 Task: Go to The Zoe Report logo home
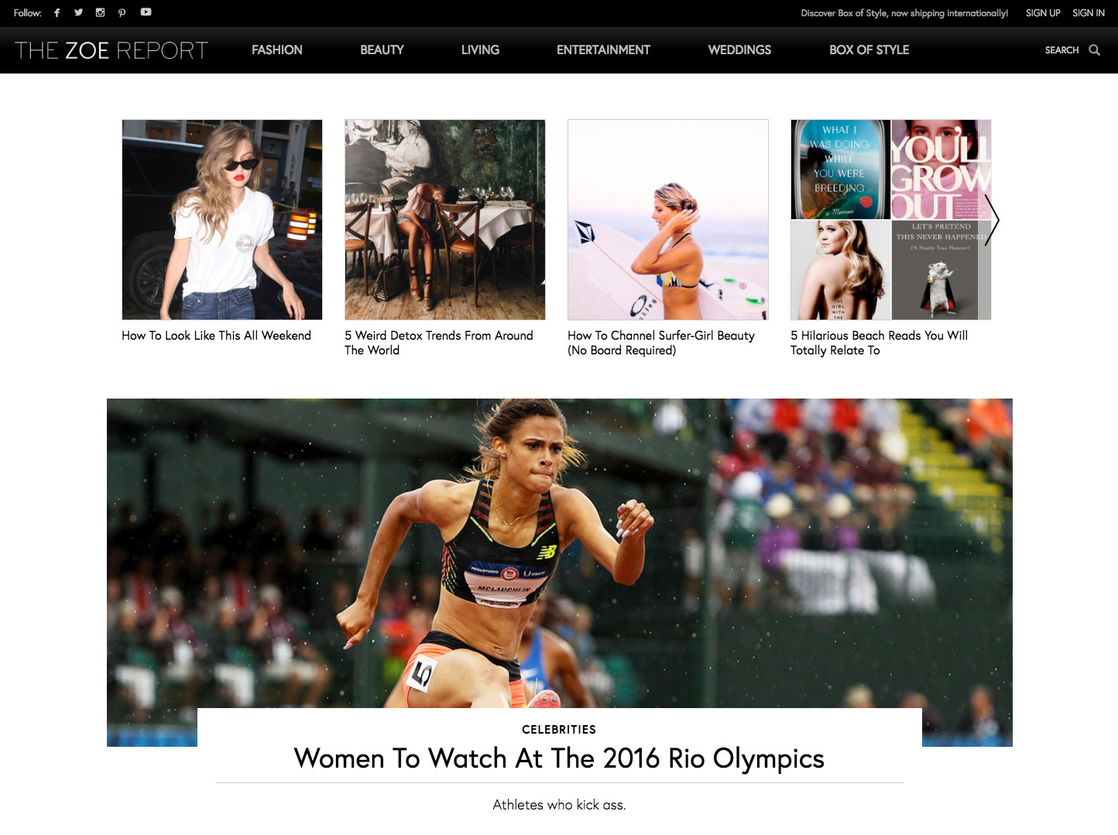point(111,50)
